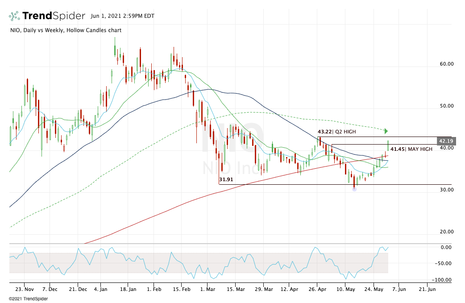Click the 12. Apr date axis label
Screen dimensions: 465x303
(x=289, y=289)
